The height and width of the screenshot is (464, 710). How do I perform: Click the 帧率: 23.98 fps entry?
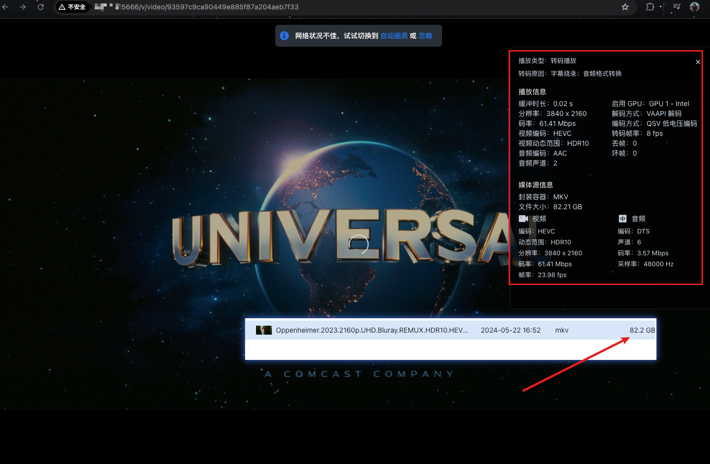[542, 275]
